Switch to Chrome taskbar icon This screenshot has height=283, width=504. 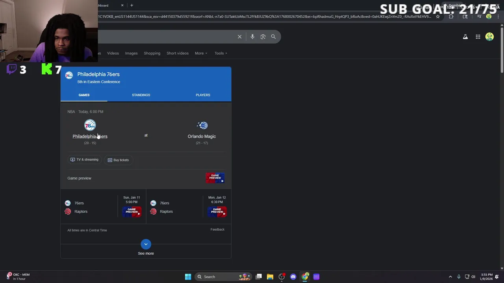[305, 277]
